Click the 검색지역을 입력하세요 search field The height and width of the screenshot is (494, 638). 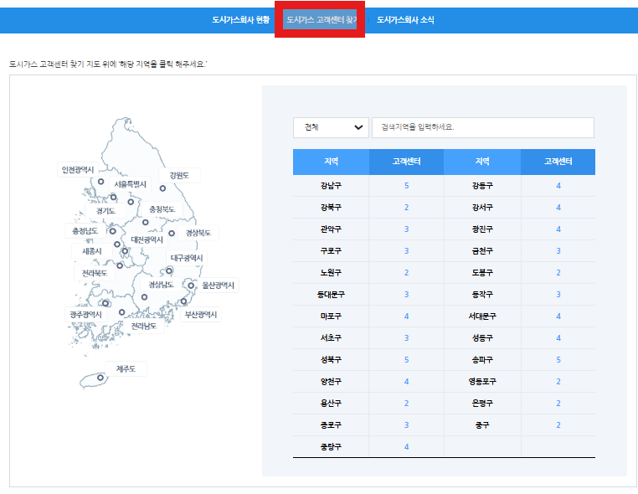pos(483,127)
